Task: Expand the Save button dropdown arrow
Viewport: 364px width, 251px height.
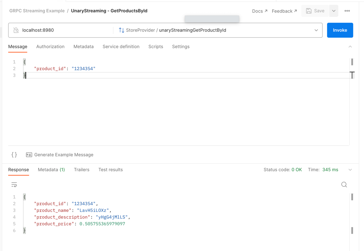Action: (x=334, y=11)
